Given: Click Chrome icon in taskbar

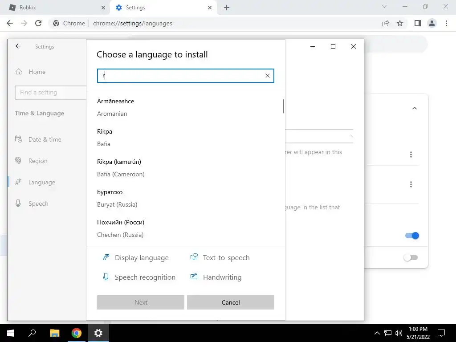Looking at the screenshot, I should click(77, 333).
